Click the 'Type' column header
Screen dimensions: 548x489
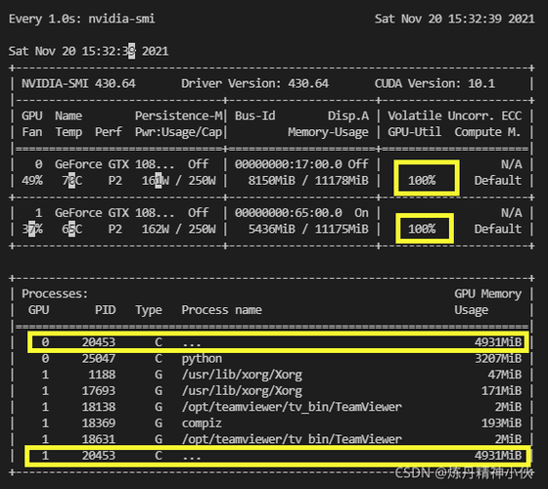point(149,310)
